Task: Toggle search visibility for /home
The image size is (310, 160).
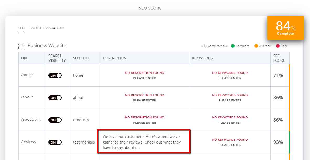Action: tap(55, 75)
